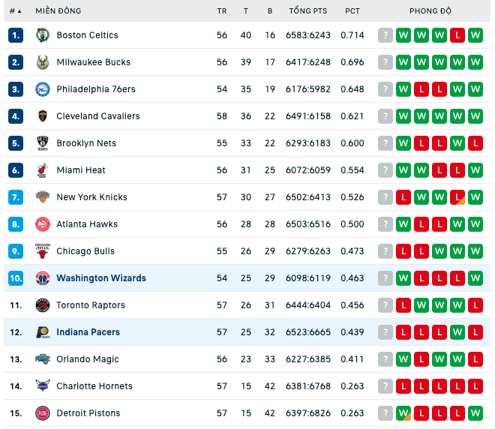The width and height of the screenshot is (495, 429).
Task: Click the Milwaukee Bucks deer logo
Action: (x=42, y=62)
